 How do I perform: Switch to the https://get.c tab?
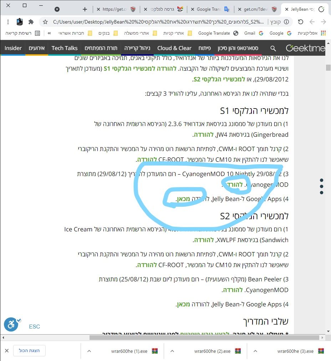coord(116,9)
